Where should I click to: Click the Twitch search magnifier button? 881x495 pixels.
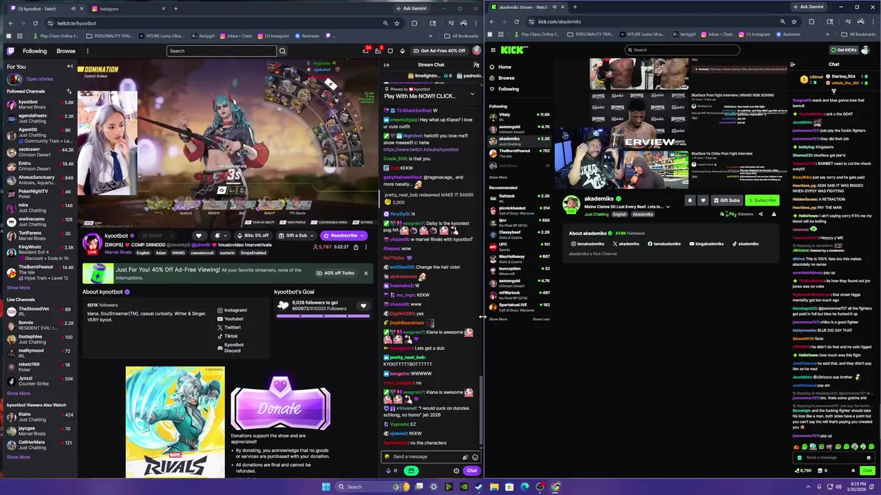282,51
